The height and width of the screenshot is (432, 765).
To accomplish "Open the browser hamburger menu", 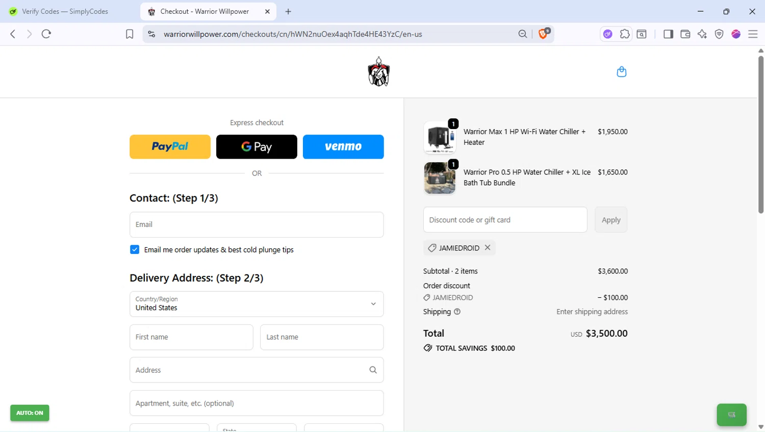I will pyautogui.click(x=753, y=34).
